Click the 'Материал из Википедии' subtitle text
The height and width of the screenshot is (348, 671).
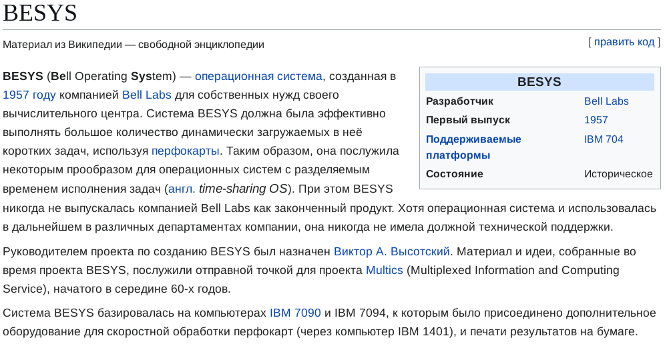pos(63,45)
